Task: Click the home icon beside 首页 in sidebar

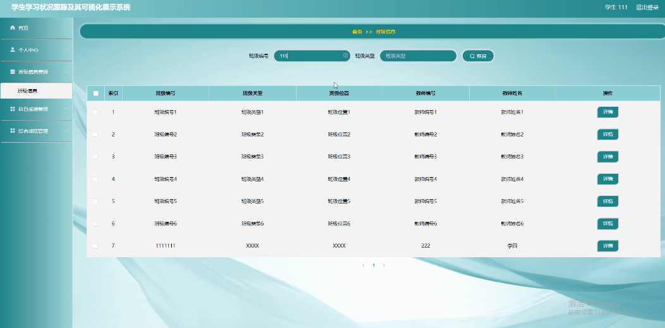Action: 12,28
